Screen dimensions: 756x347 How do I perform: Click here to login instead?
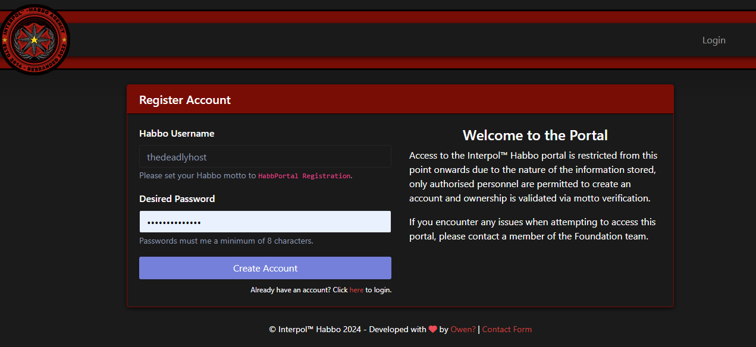pos(356,289)
